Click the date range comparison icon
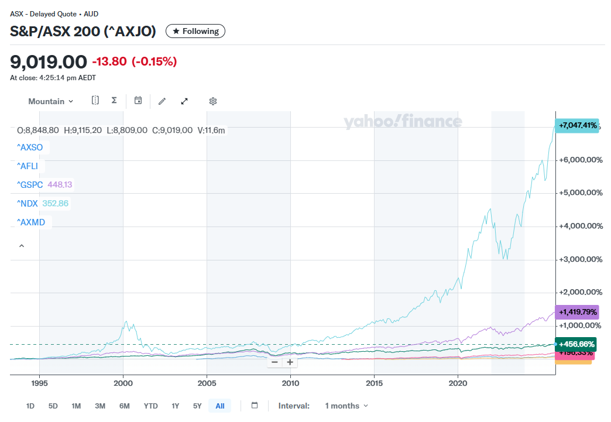 click(x=95, y=101)
